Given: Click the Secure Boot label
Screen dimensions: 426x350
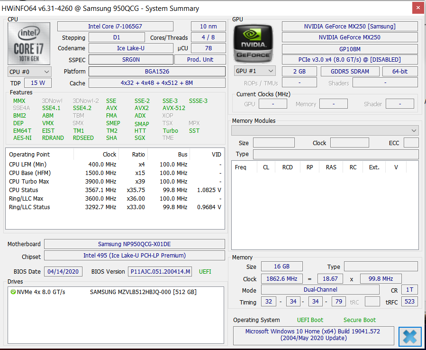Looking at the screenshot, I should 360,320.
